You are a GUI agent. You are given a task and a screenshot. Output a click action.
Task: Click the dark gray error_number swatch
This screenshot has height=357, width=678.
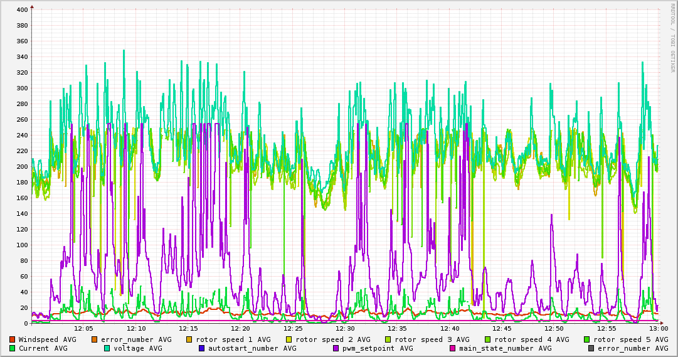[591, 348]
